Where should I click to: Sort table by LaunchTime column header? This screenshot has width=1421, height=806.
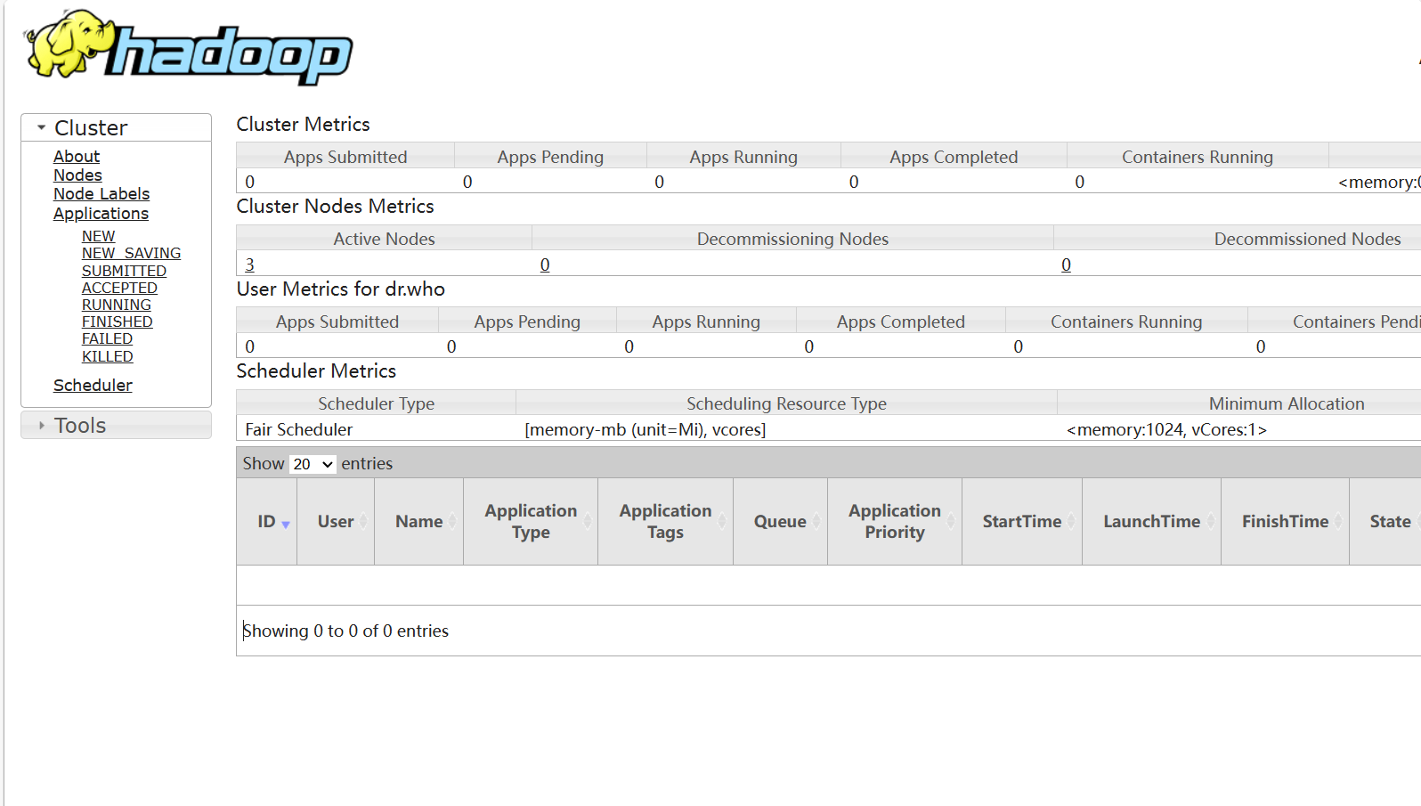[x=1150, y=522]
